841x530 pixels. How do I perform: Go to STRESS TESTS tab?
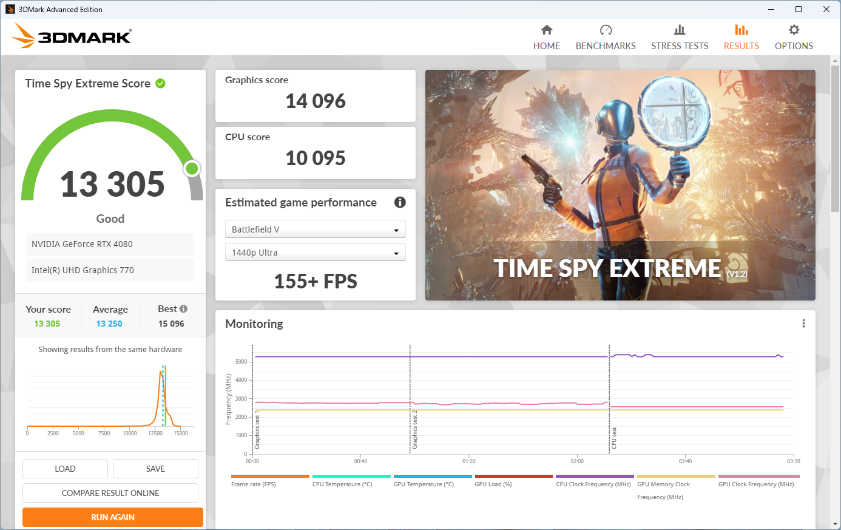[x=680, y=38]
